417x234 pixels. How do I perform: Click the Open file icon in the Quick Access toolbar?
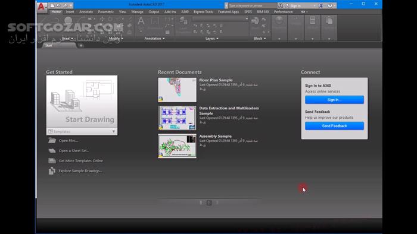click(x=59, y=5)
